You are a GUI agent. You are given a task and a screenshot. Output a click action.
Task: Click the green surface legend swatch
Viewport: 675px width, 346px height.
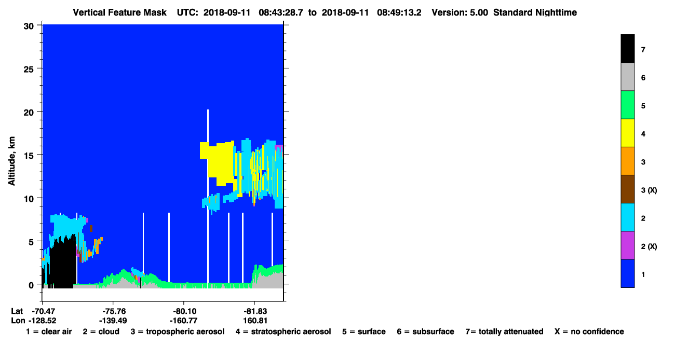(x=627, y=105)
